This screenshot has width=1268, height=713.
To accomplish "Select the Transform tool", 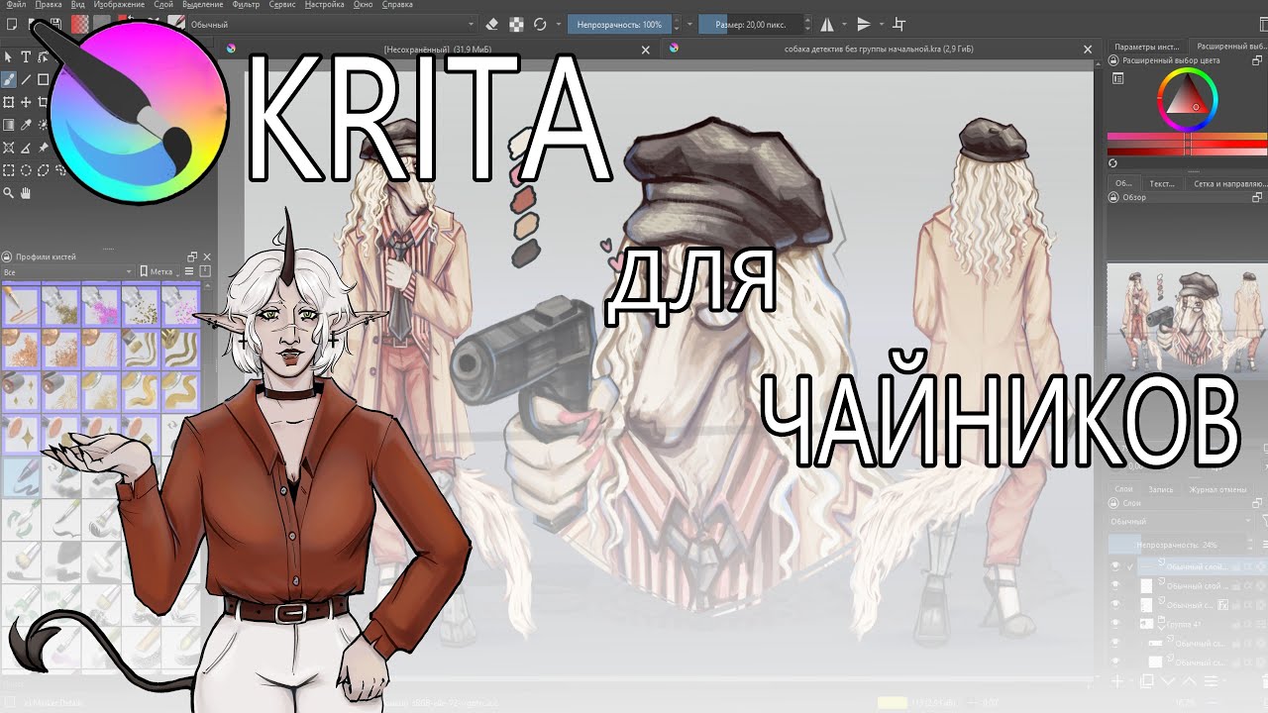I will pos(8,102).
